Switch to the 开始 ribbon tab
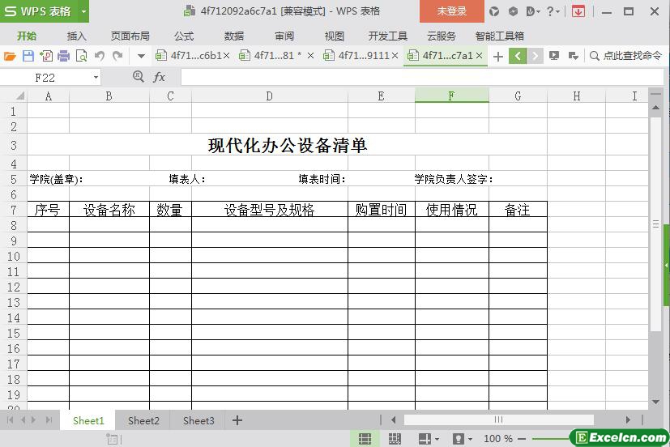The width and height of the screenshot is (670, 447). (x=27, y=36)
